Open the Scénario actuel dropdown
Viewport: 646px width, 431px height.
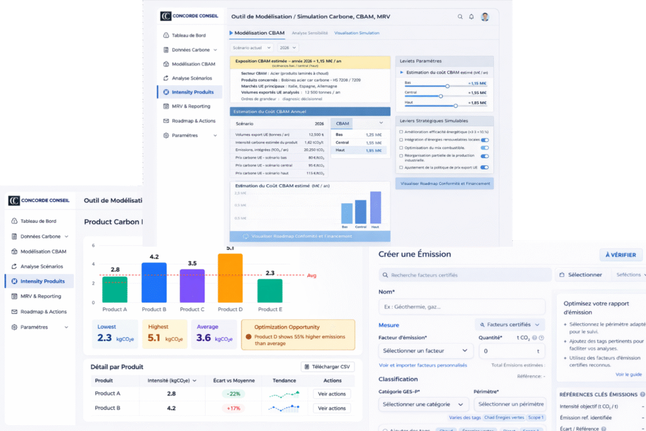pos(251,47)
